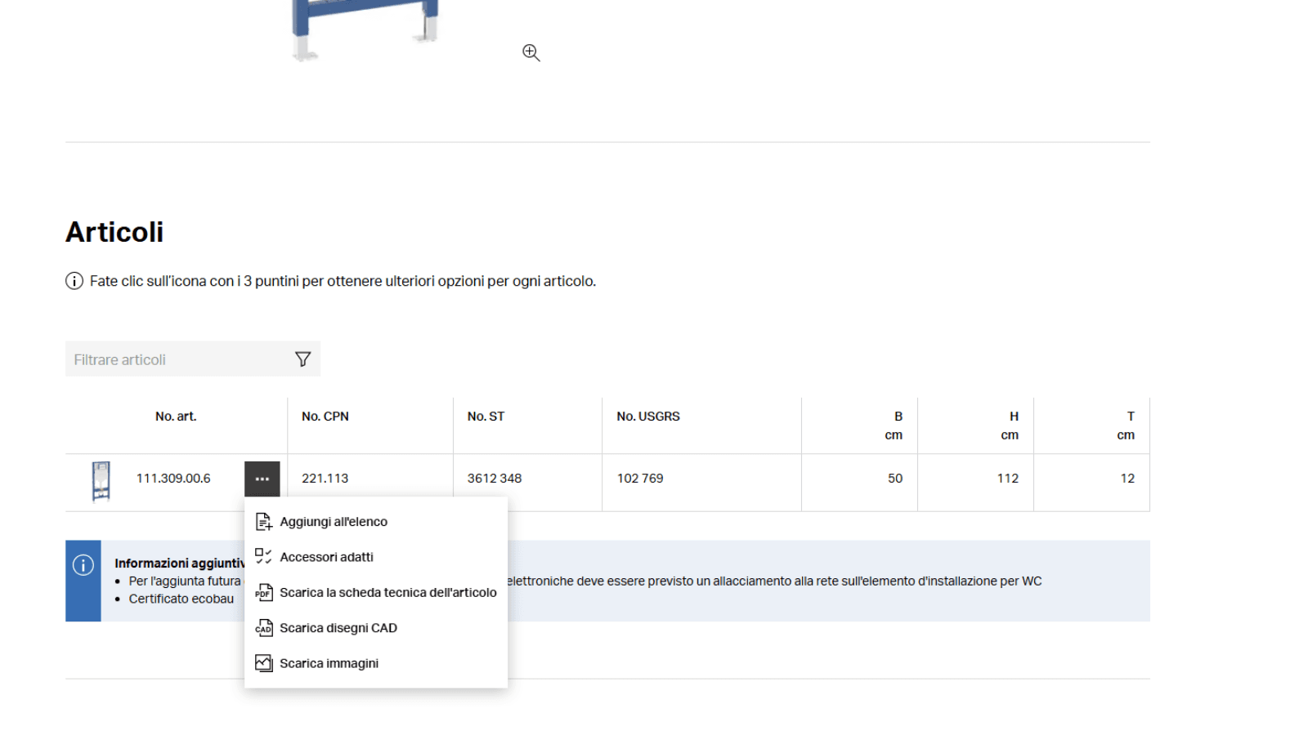Click the Accessori adatti checklist icon
This screenshot has width=1308, height=735.
pos(263,556)
